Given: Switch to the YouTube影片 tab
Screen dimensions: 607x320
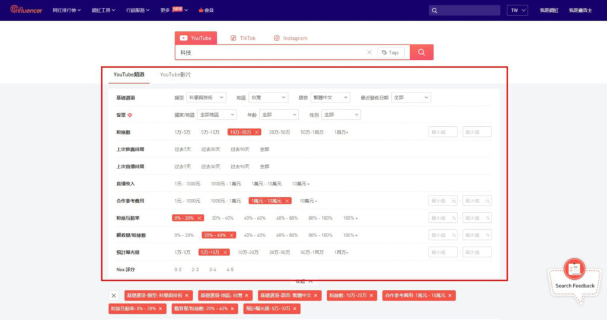Looking at the screenshot, I should [x=175, y=75].
